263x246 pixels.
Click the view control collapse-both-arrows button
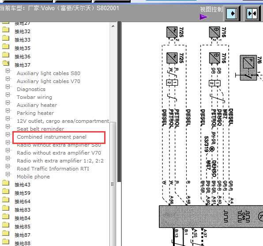pyautogui.click(x=252, y=13)
